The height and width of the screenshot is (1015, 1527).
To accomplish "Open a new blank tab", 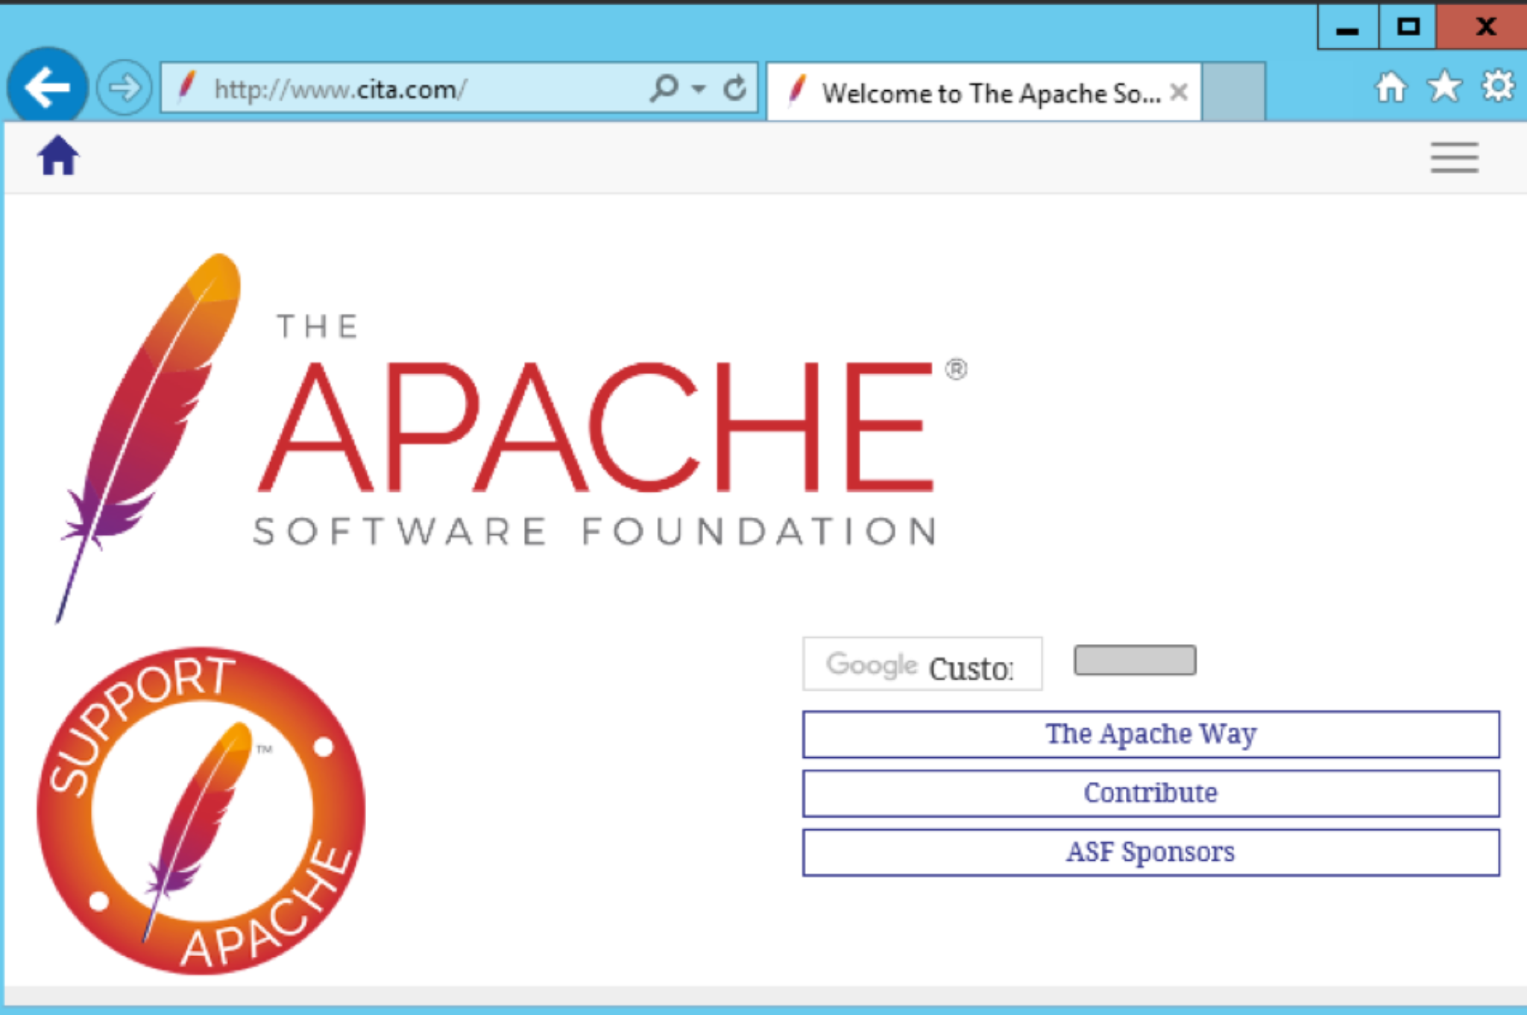I will [1234, 92].
